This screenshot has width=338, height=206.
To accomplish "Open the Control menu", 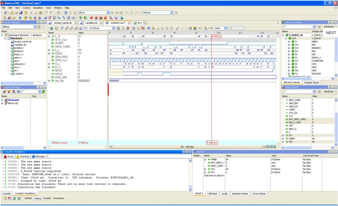I will [x=26, y=8].
